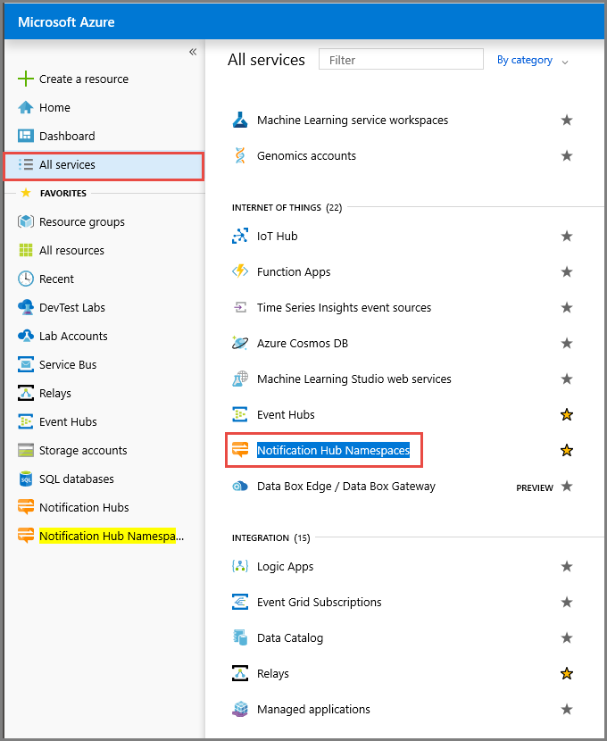Click the Lab Accounts icon in sidebar

click(x=26, y=336)
